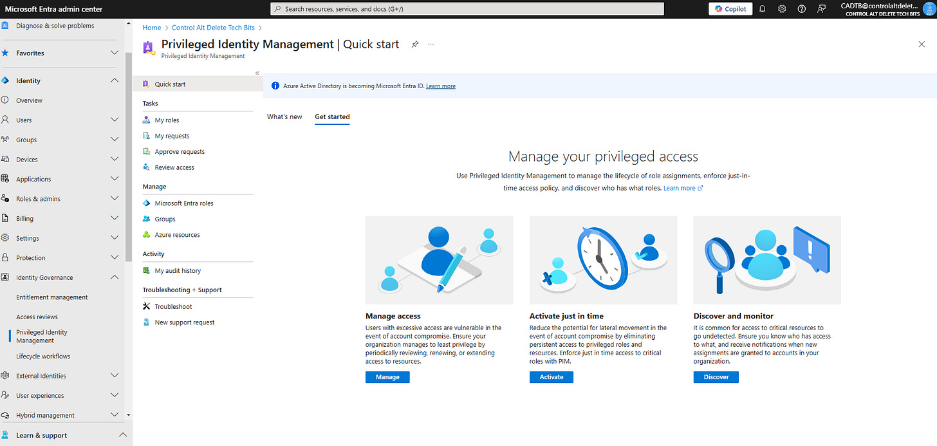
Task: Click the Discover and monitor illustration
Action: 767,260
